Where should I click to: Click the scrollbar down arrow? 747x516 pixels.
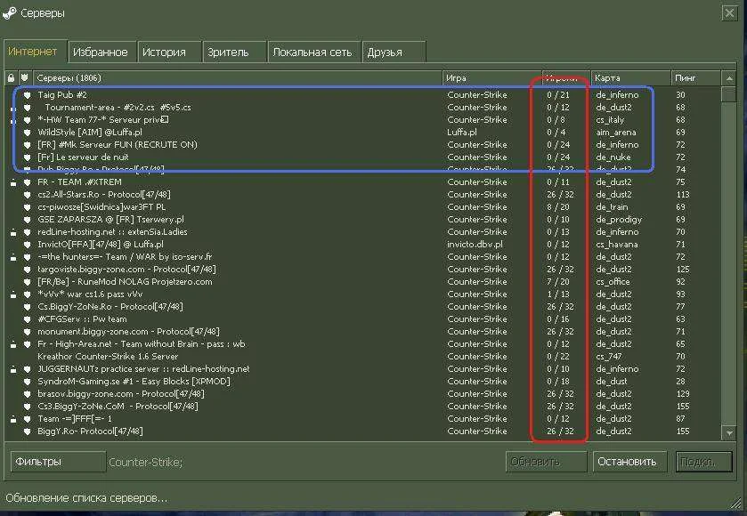pos(729,433)
